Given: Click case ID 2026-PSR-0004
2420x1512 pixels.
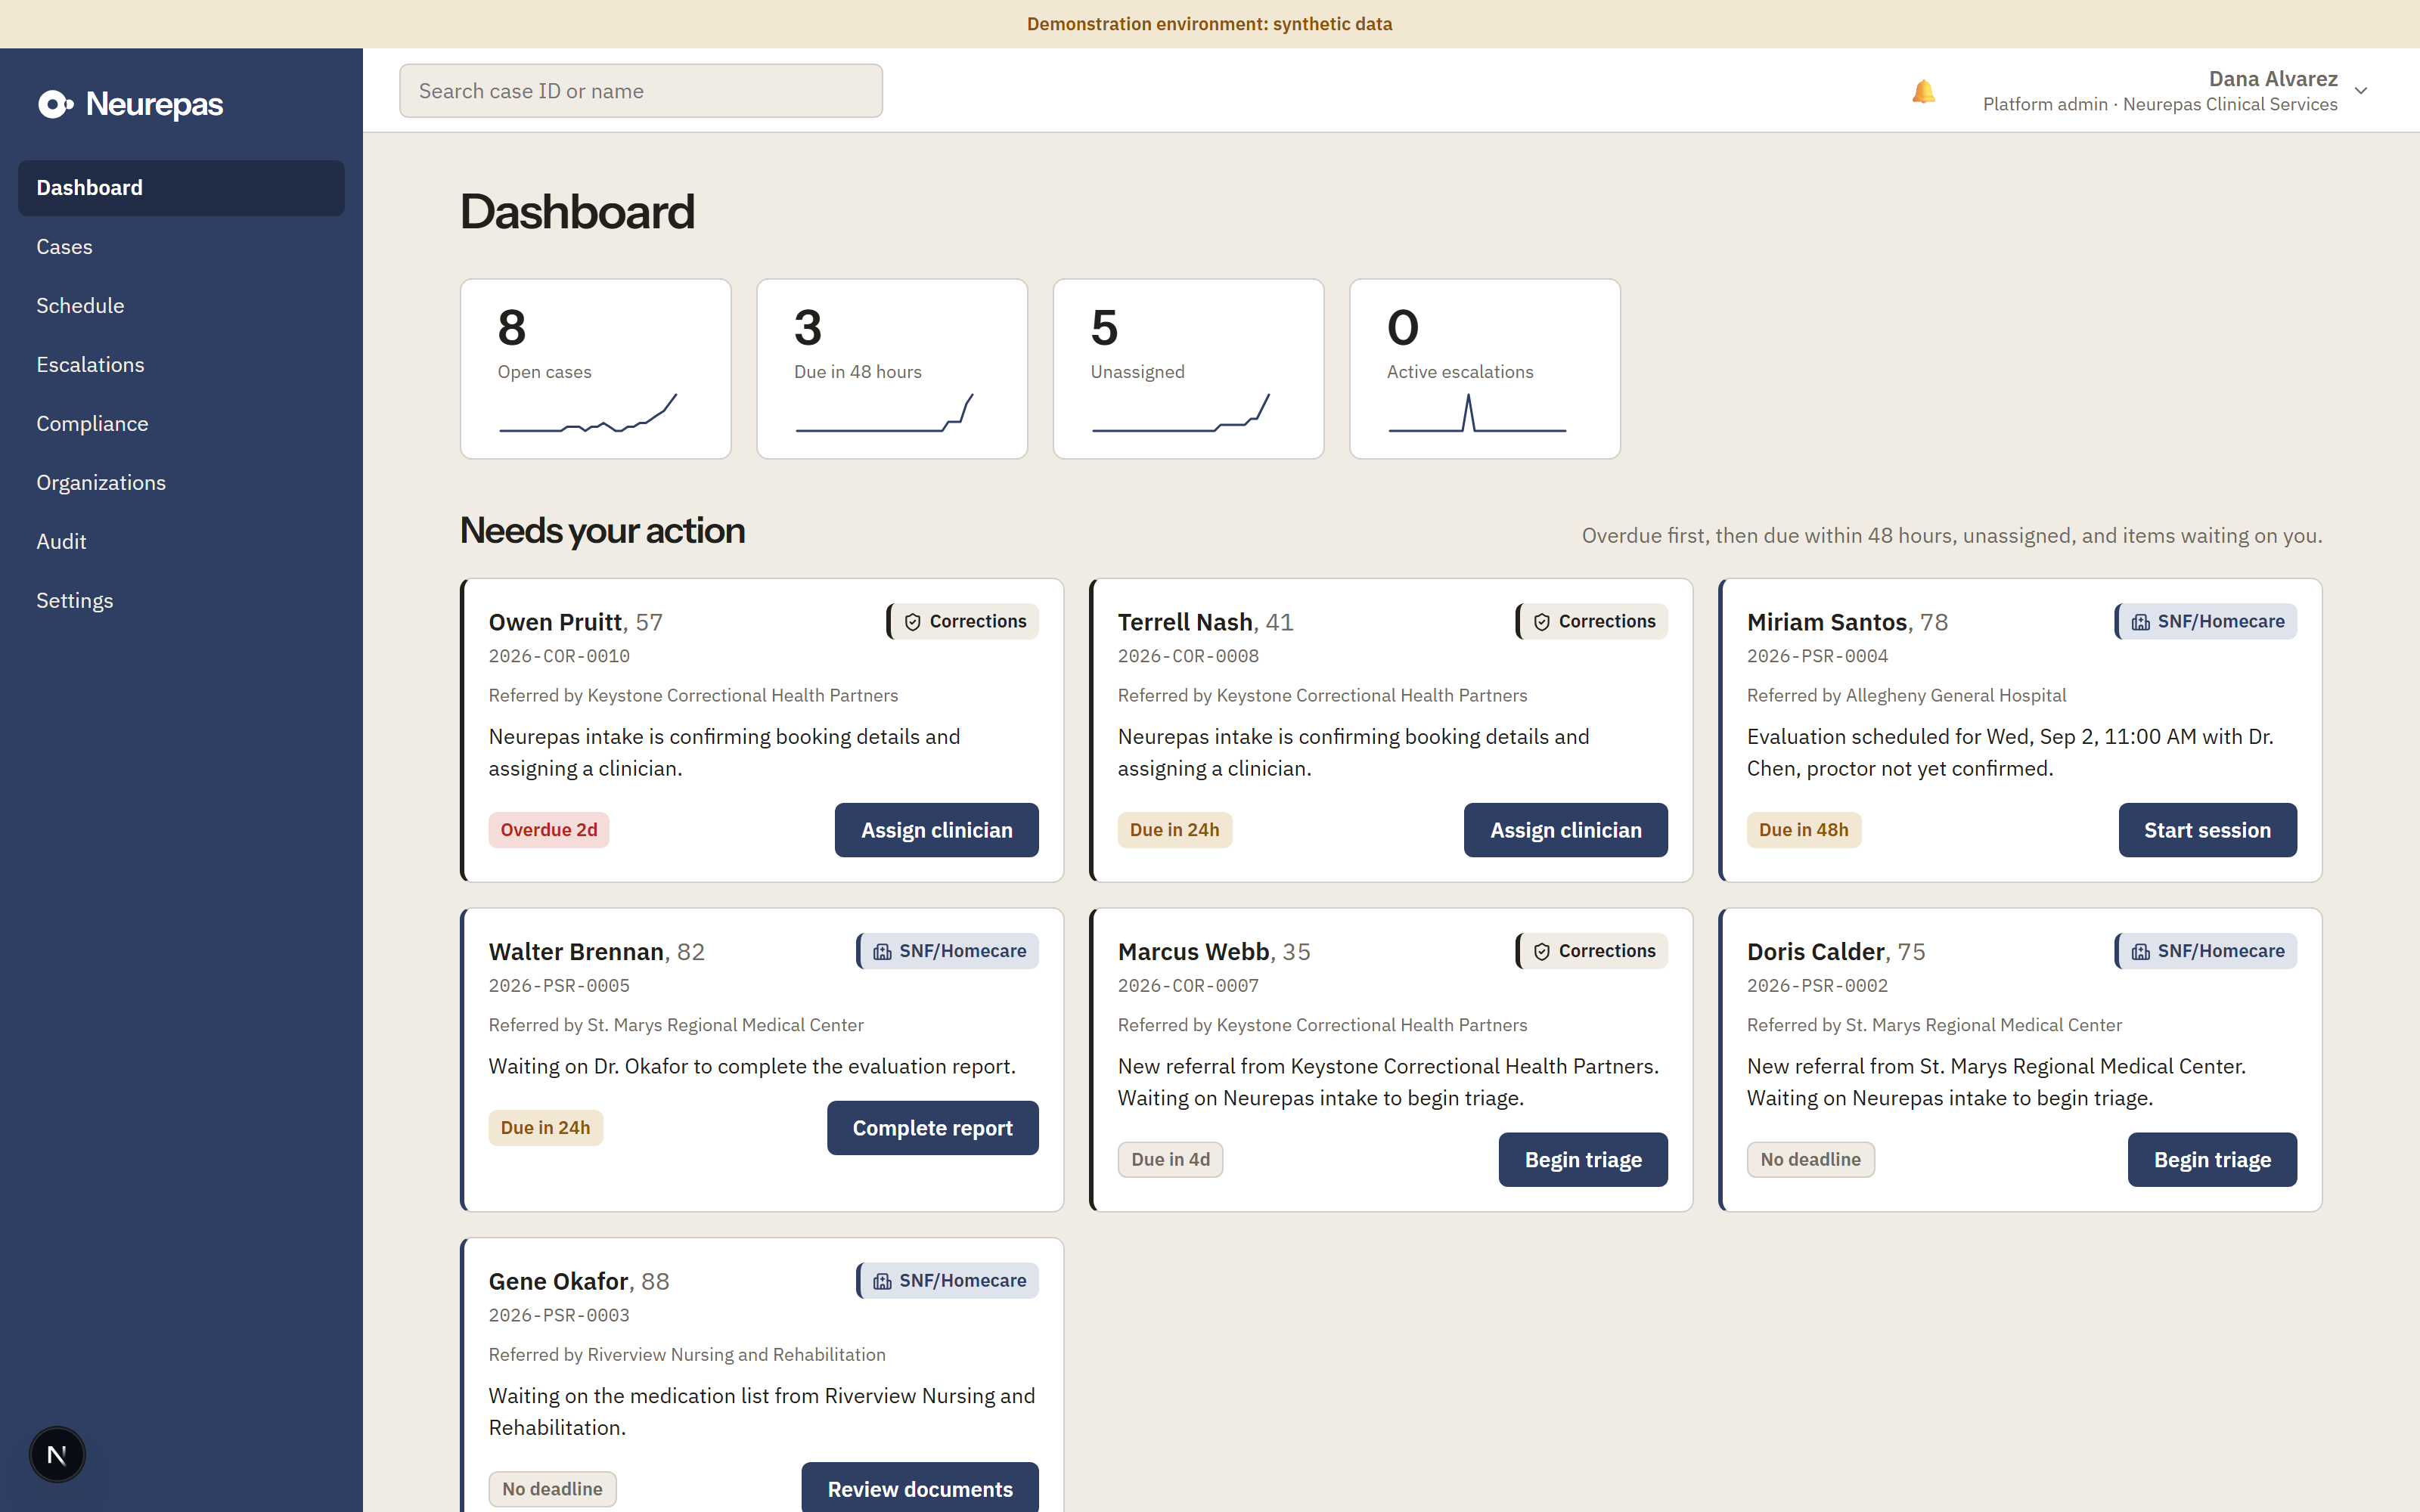Looking at the screenshot, I should pyautogui.click(x=1817, y=657).
